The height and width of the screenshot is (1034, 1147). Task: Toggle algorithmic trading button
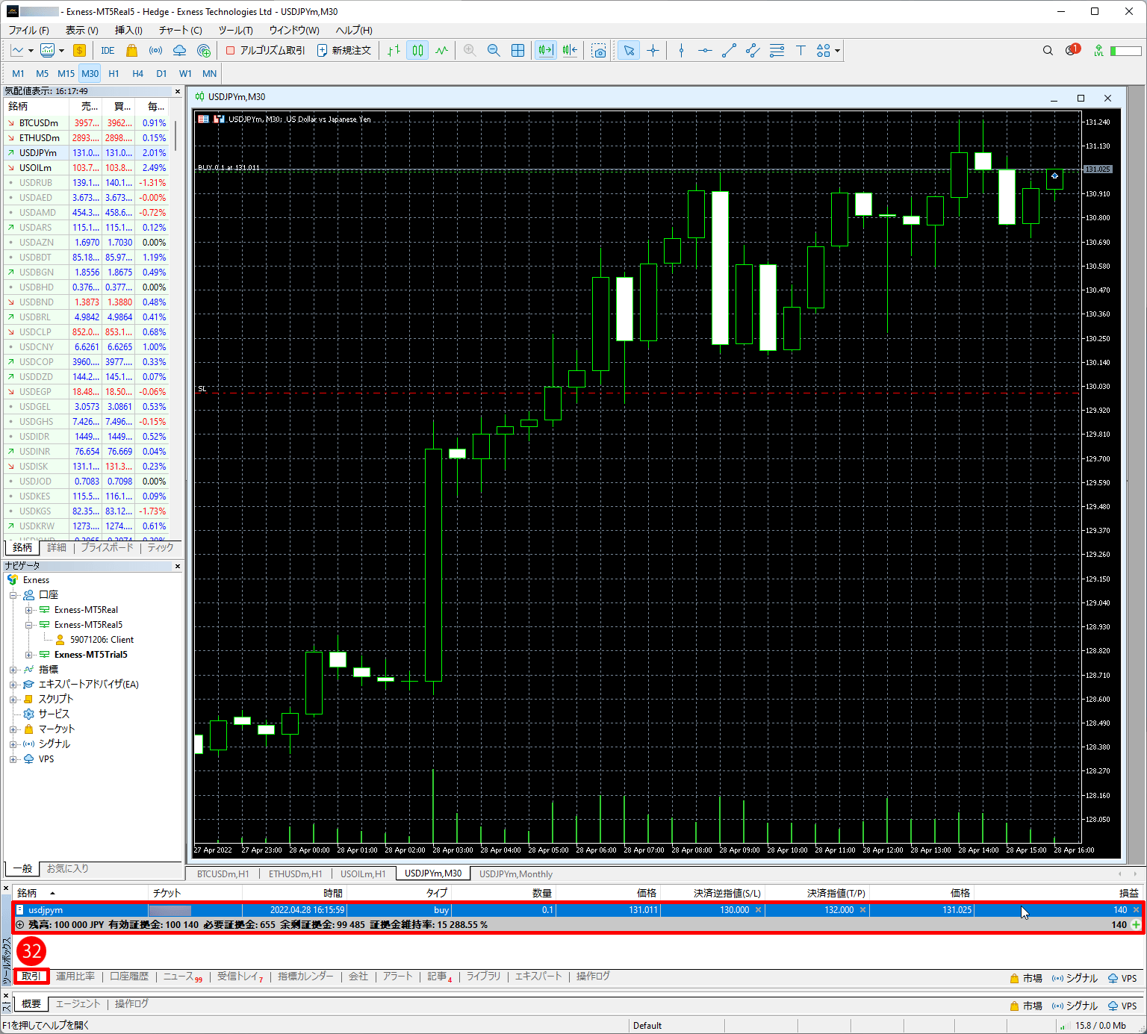click(266, 51)
